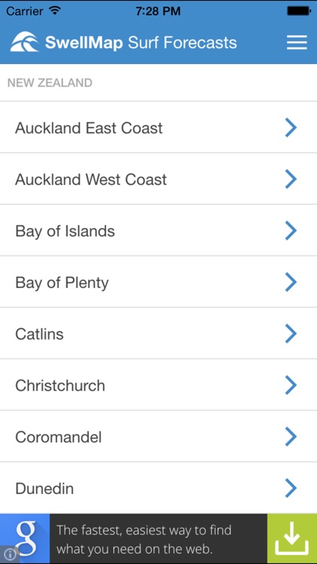Open the Catlins region entry
Screen dimensions: 317x564
click(158, 333)
